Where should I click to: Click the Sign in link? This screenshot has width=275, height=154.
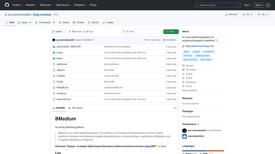247,5
